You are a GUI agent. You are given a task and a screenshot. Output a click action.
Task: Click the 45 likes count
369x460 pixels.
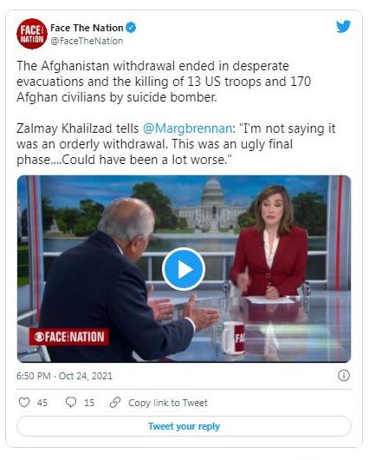pyautogui.click(x=42, y=403)
